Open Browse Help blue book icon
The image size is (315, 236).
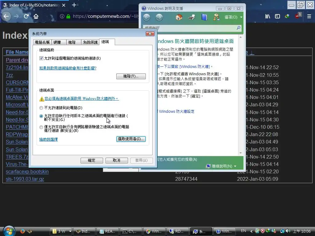[204, 17]
